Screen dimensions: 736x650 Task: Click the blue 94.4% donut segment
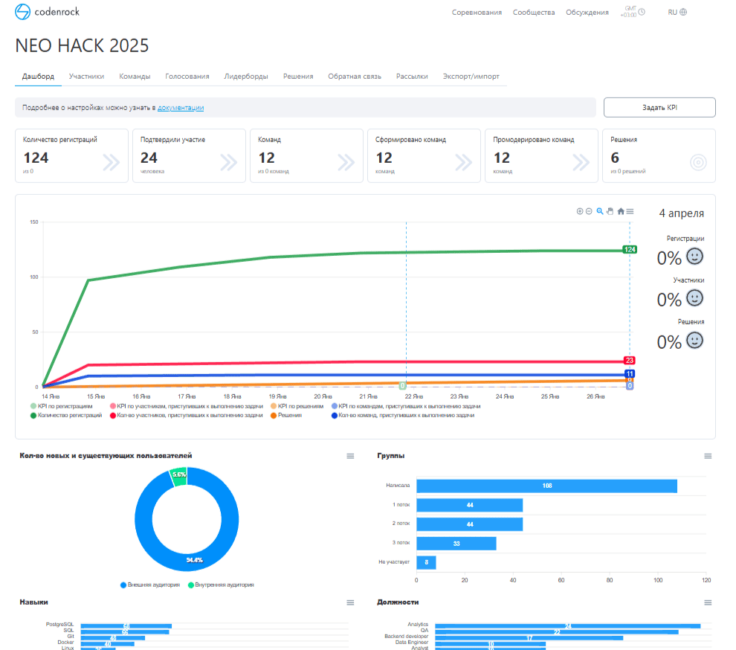(x=187, y=562)
